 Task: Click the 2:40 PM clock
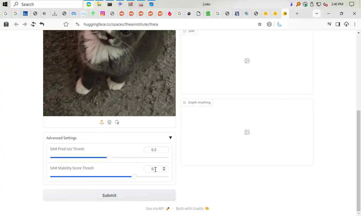[x=337, y=4]
